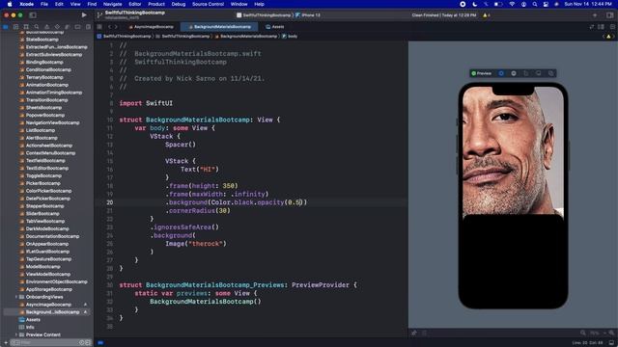This screenshot has width=618, height=347.
Task: Open the Editor menu
Action: (x=135, y=4)
